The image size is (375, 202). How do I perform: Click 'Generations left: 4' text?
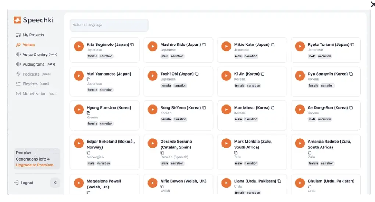coord(33,159)
